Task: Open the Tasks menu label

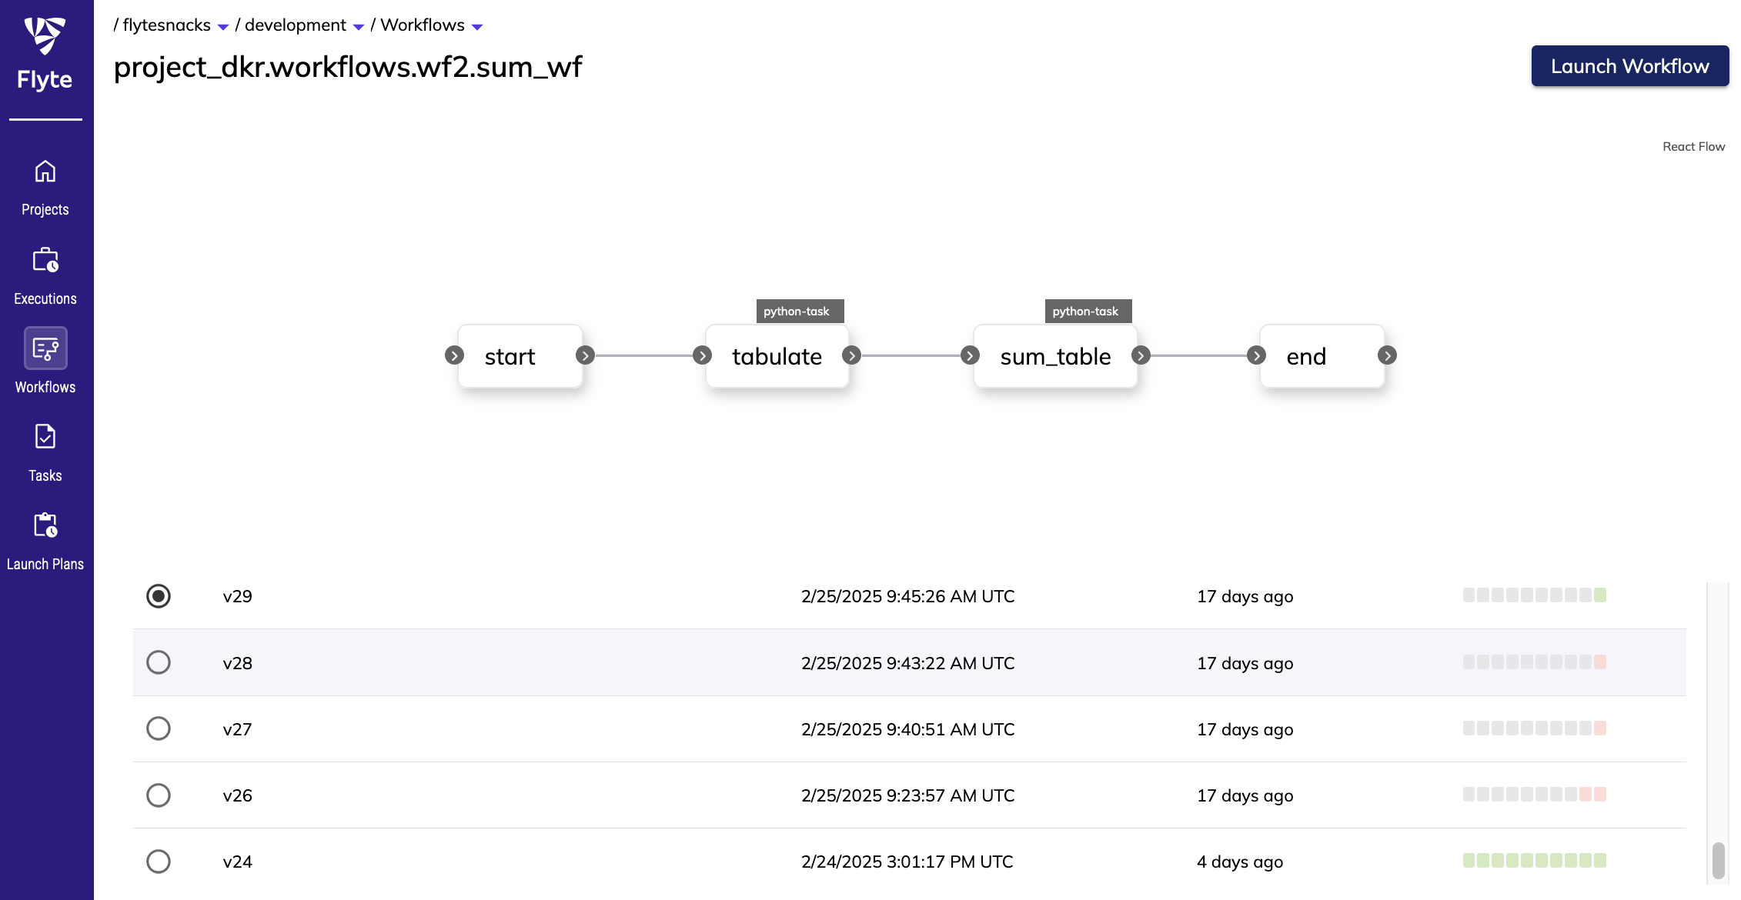Action: coord(45,475)
